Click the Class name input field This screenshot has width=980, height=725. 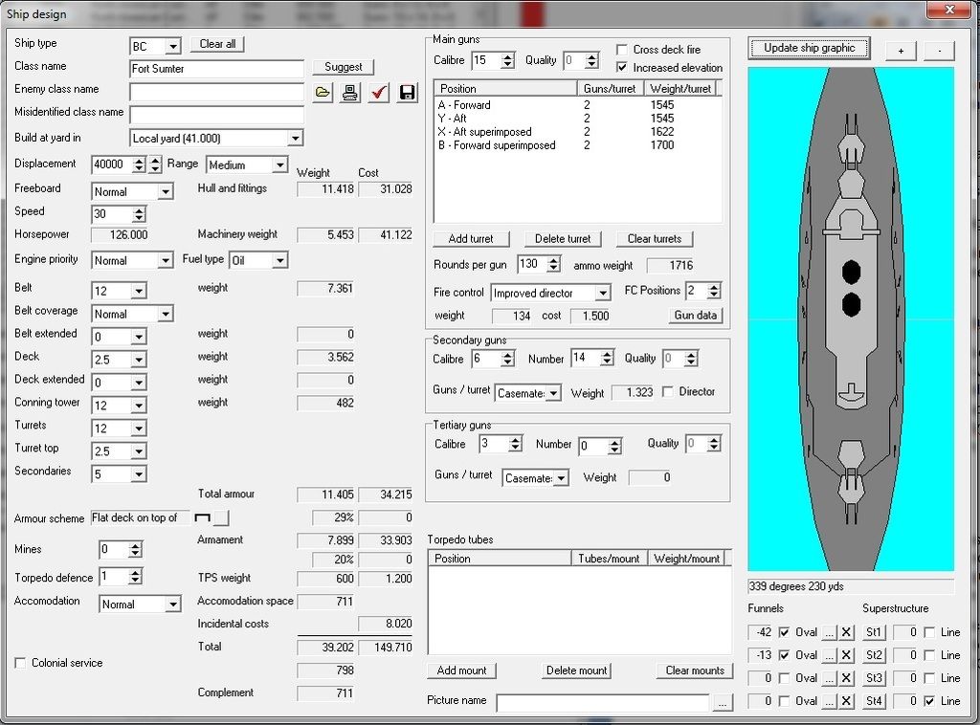coord(216,69)
